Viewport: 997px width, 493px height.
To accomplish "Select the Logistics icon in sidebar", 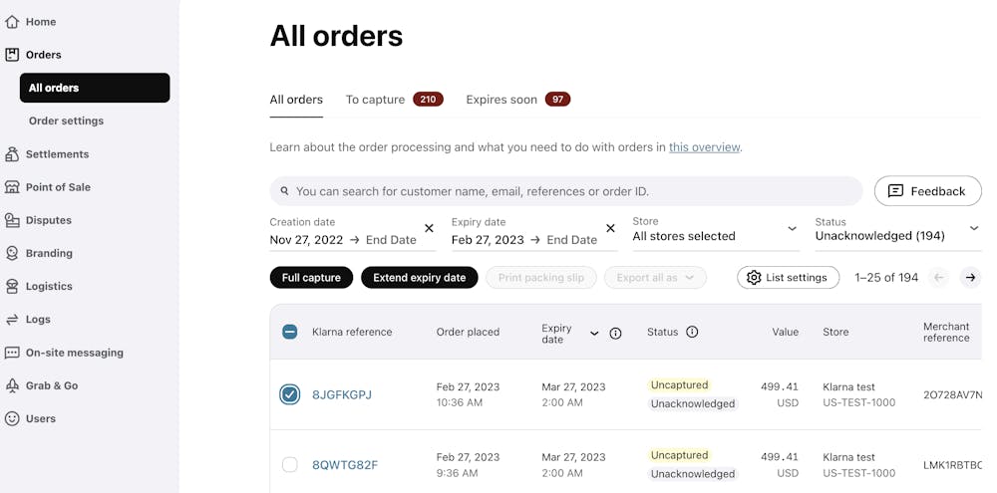I will coord(11,286).
